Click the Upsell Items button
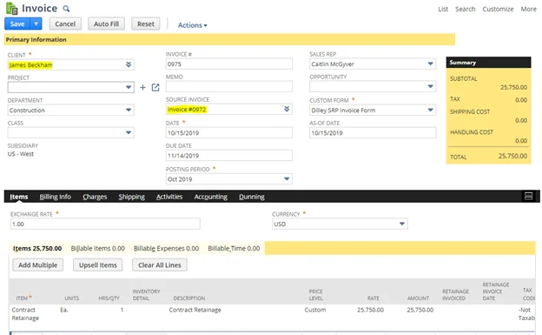This screenshot has height=335, width=542. [x=98, y=265]
